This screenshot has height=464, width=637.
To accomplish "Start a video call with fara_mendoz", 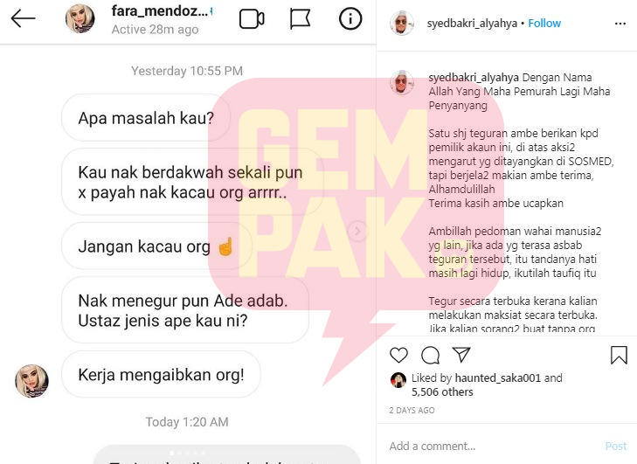I will [252, 18].
